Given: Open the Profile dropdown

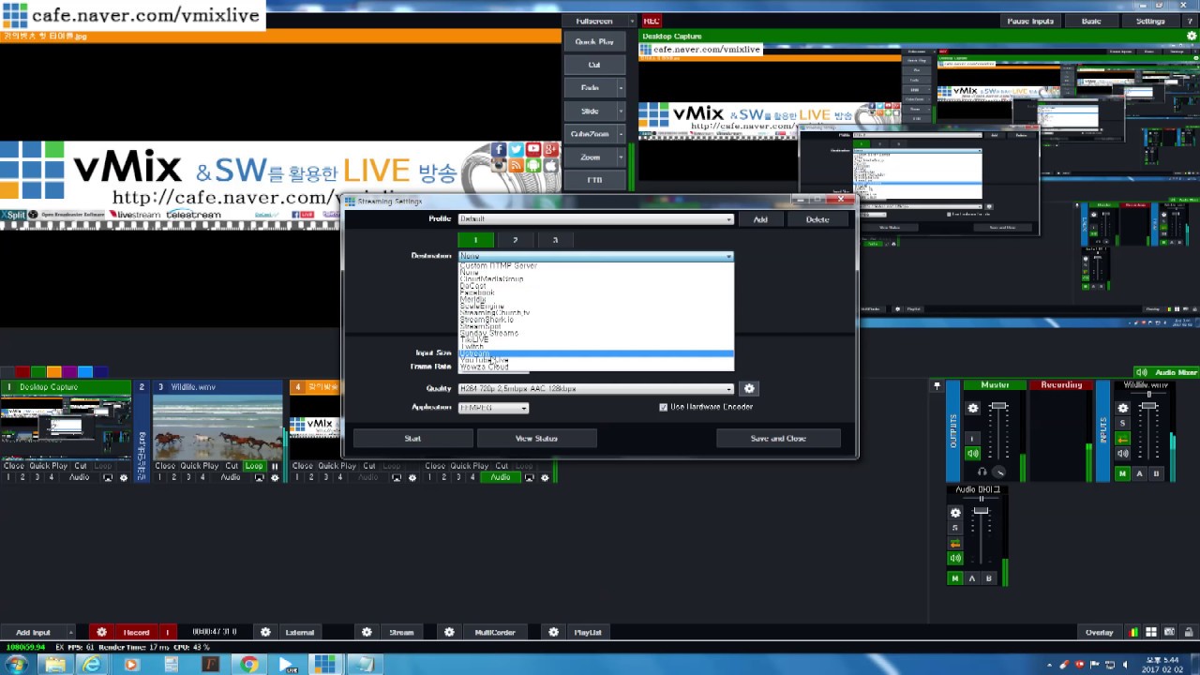Looking at the screenshot, I should (x=595, y=219).
